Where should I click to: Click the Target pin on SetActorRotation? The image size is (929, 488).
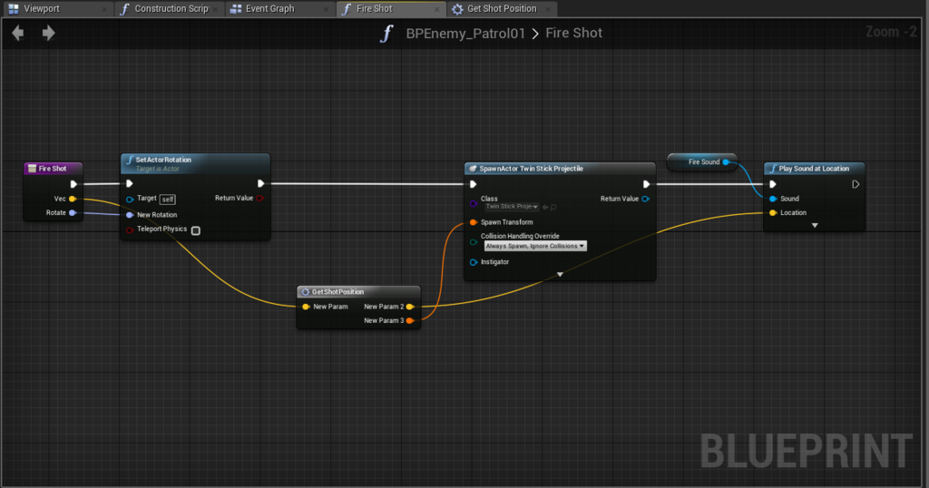coord(130,199)
